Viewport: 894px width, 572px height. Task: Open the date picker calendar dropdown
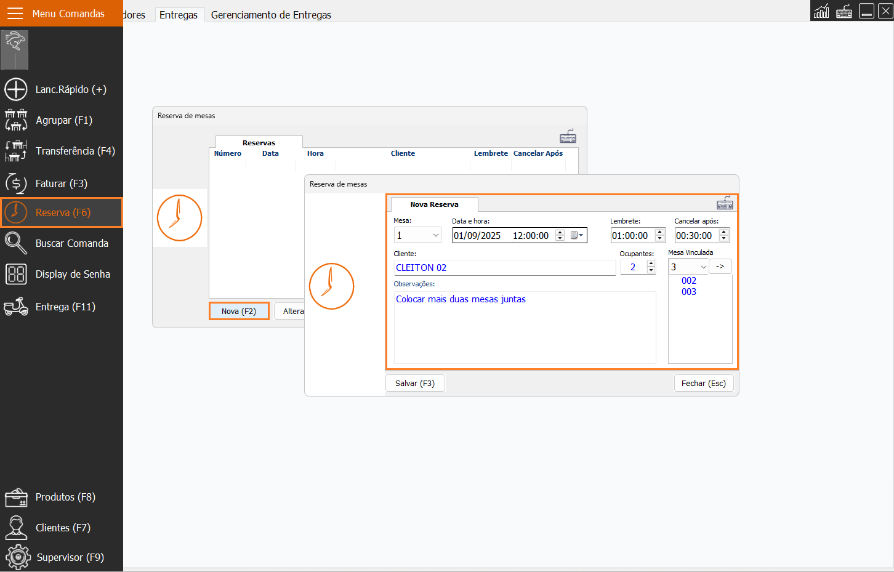coord(577,235)
